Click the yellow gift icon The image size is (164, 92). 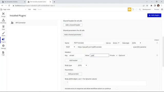pos(129,9)
